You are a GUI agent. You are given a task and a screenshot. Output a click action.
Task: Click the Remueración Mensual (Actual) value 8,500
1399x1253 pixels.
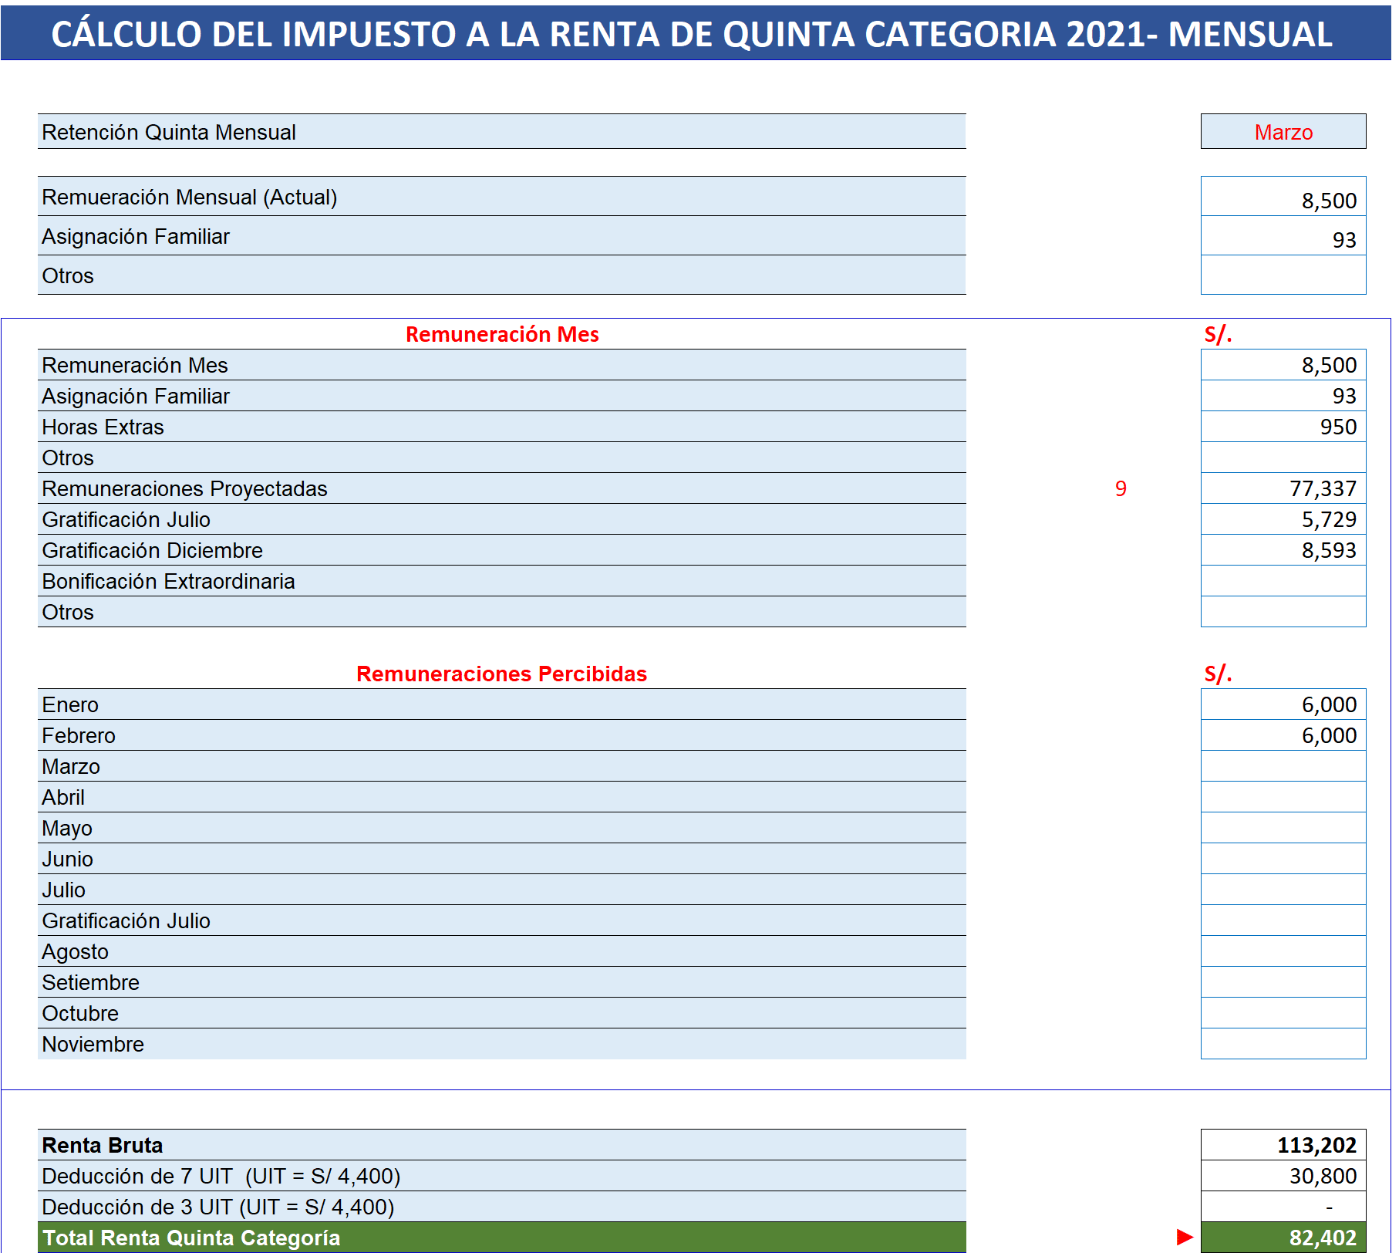point(1283,197)
